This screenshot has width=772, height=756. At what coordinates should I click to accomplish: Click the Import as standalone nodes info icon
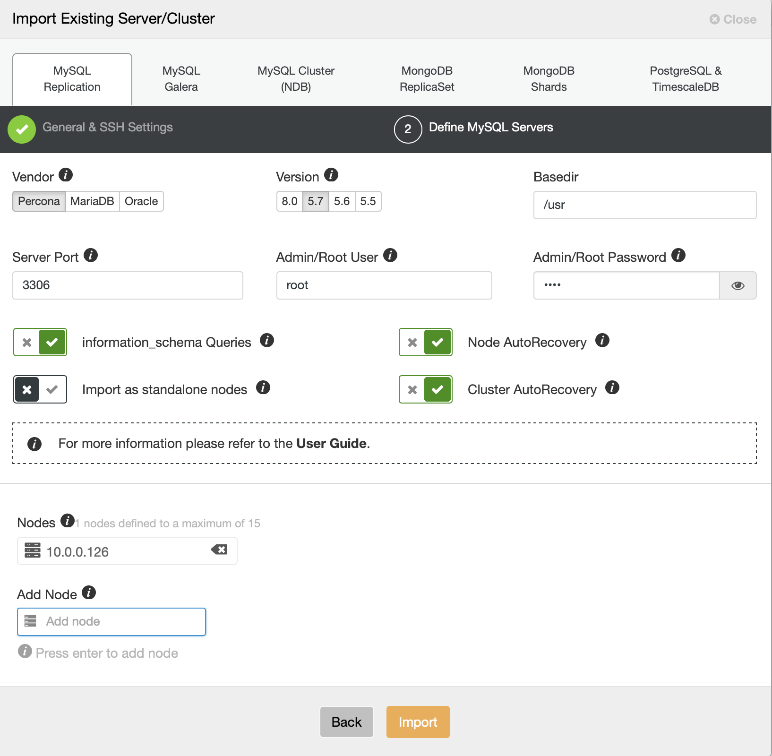coord(263,387)
